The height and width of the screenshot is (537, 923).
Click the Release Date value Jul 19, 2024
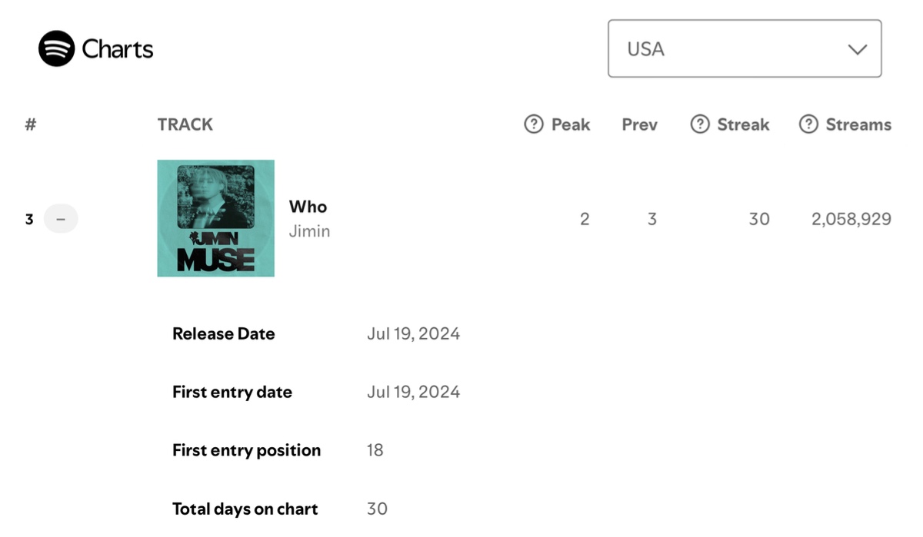[x=414, y=333]
